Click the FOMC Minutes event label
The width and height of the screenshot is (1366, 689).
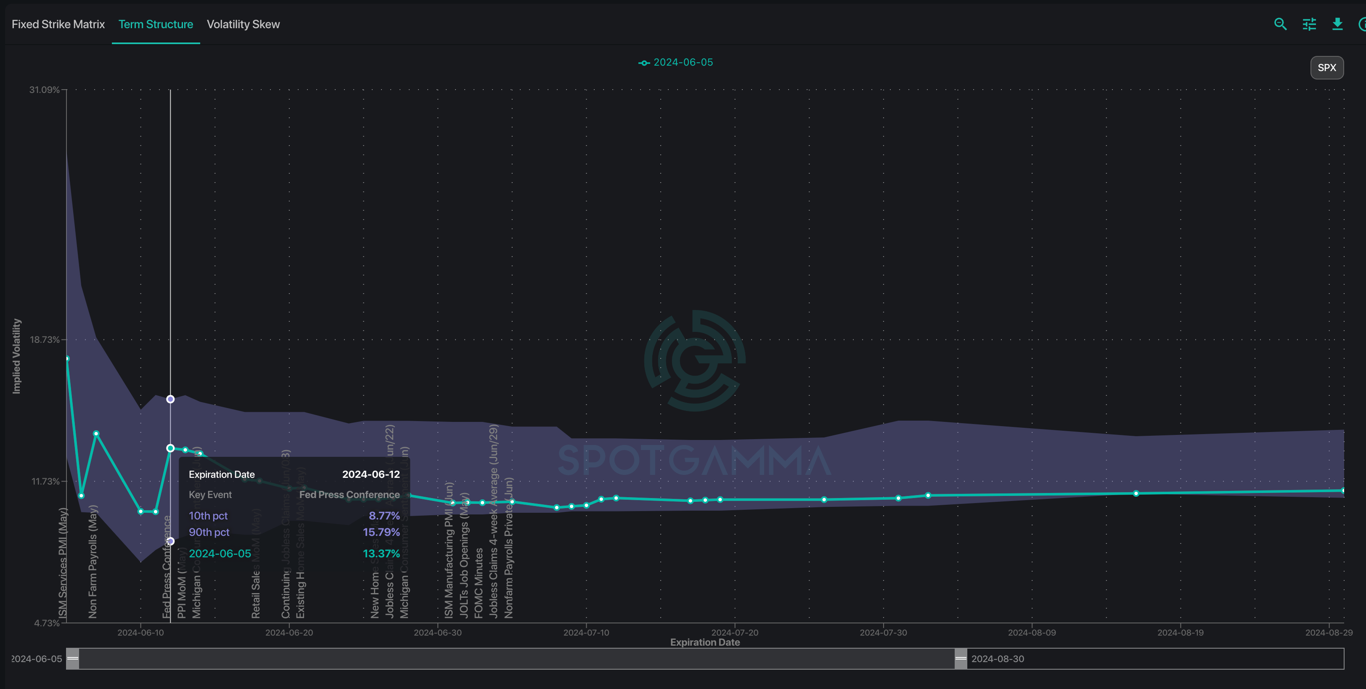point(478,583)
